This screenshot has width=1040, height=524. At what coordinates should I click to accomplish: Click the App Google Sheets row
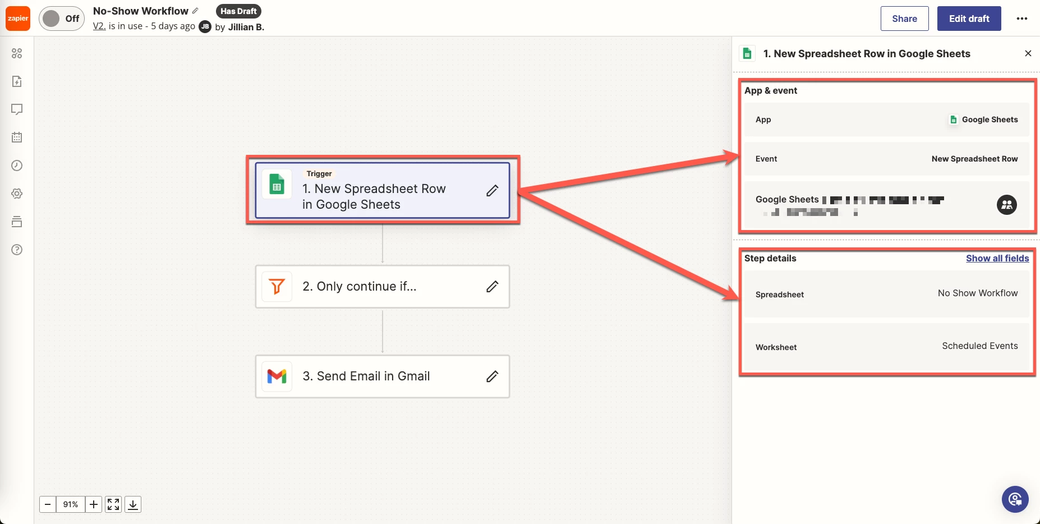coord(887,119)
